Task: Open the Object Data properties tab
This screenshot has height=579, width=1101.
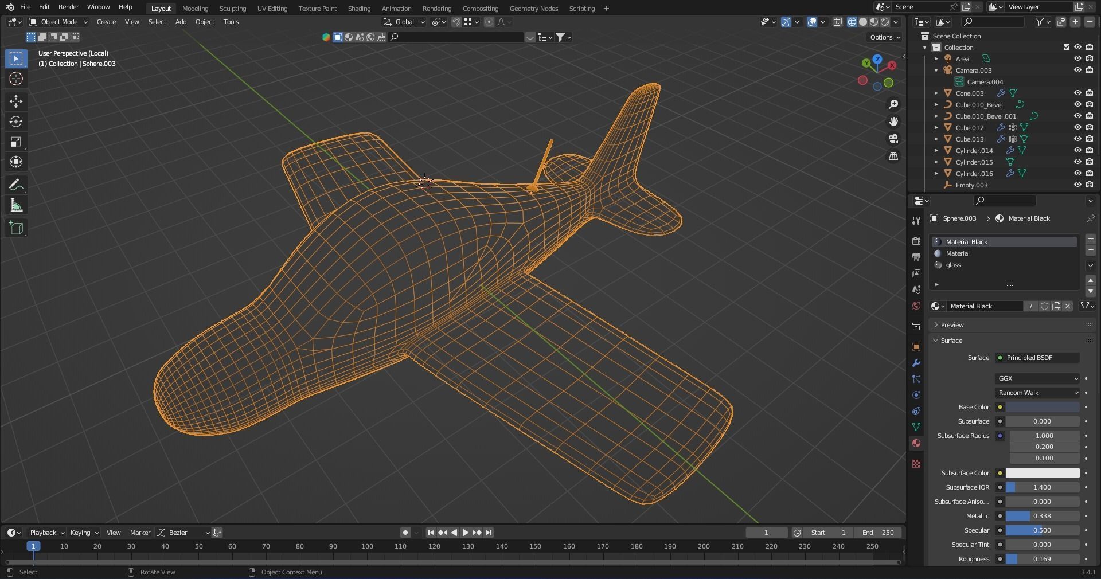Action: point(916,427)
